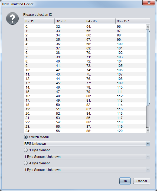Click the Cancel button
This screenshot has width=157, height=191.
(142, 181)
